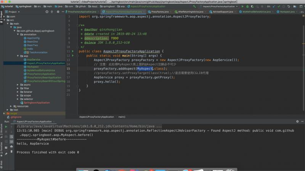The image size is (305, 171).
Task: Commit changes with green checkmark icon
Action: point(279,6)
